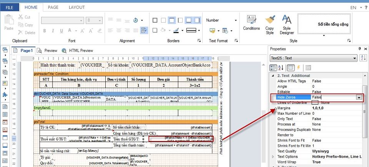Click the Paste button
369x167 pixels.
coord(9,23)
